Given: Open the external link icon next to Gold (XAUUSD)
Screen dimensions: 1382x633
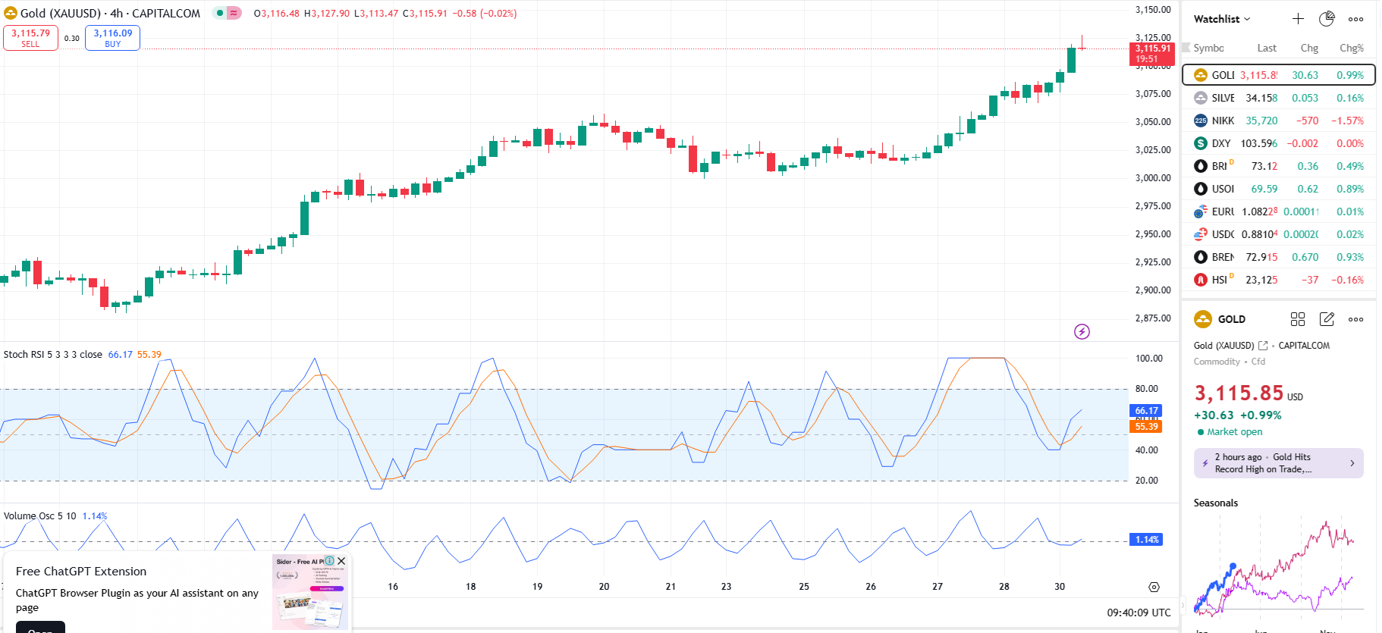Looking at the screenshot, I should click(1263, 346).
